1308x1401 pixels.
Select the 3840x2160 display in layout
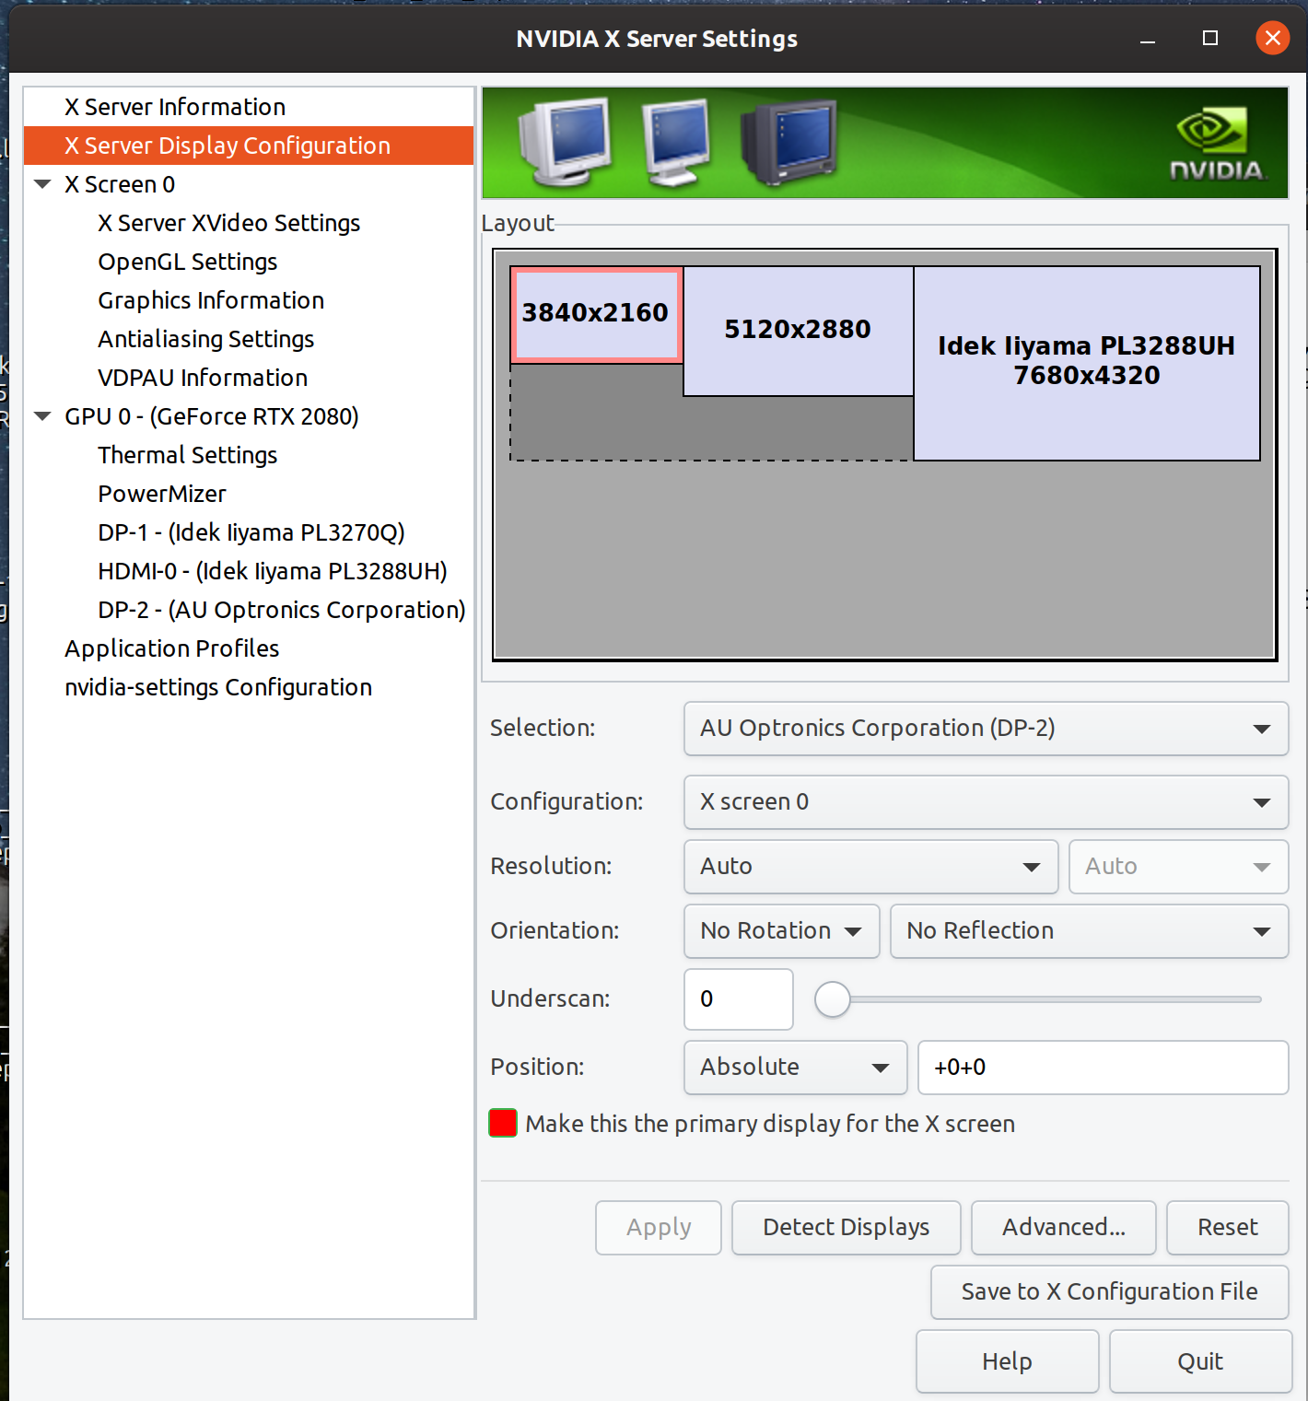point(596,314)
